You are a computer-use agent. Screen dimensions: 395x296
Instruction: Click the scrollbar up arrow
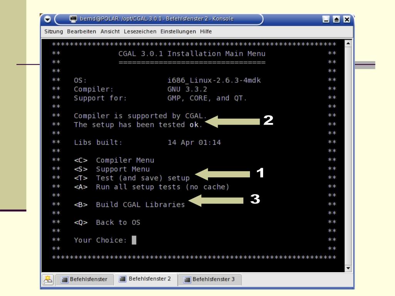click(x=348, y=43)
